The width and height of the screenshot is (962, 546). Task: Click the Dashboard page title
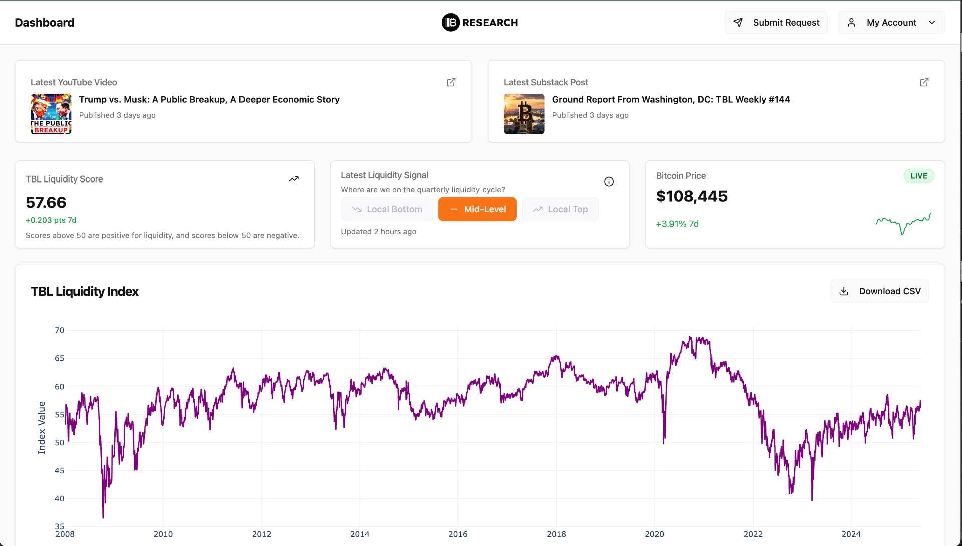[x=45, y=23]
